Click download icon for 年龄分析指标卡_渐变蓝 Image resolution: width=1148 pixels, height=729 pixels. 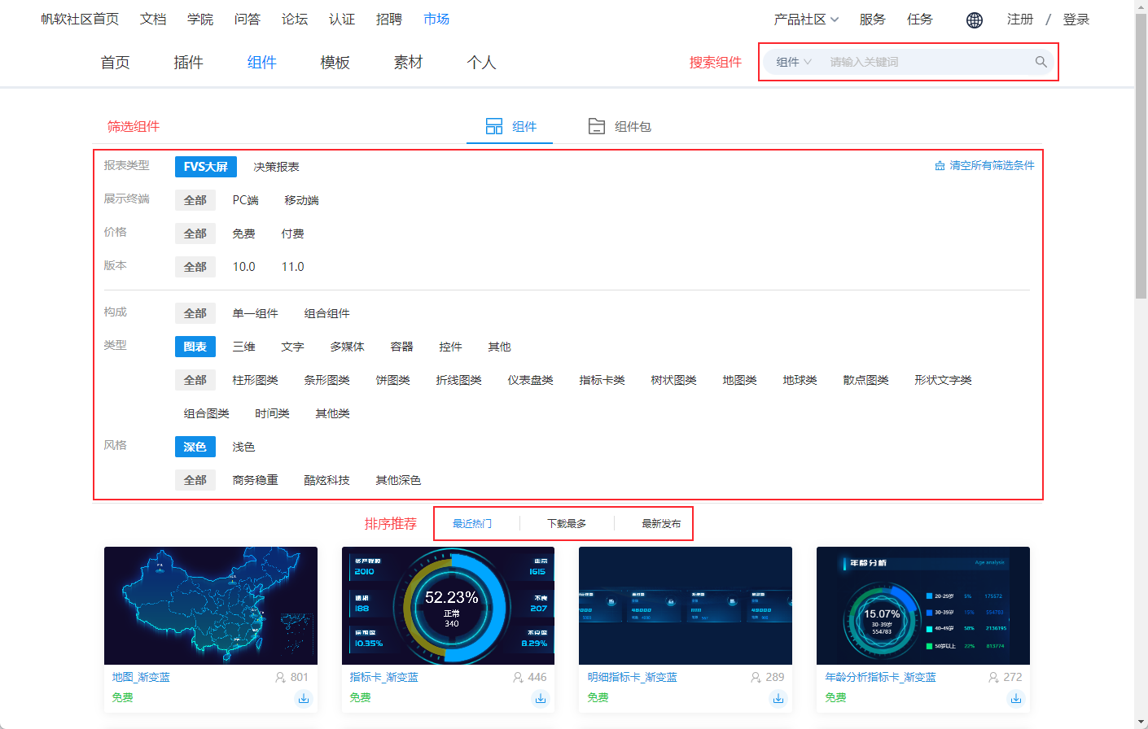tap(1016, 698)
